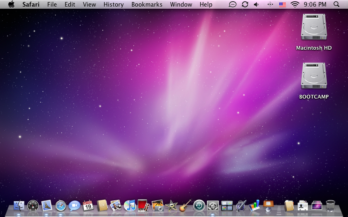Open Numbers bar chart icon
Image resolution: width=348 pixels, height=217 pixels.
click(254, 205)
